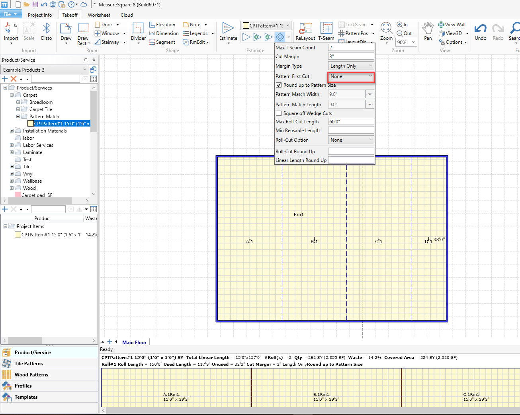Click the Max Roll-Cut Length field
Viewport: 520px width, 415px height.
[x=351, y=122]
